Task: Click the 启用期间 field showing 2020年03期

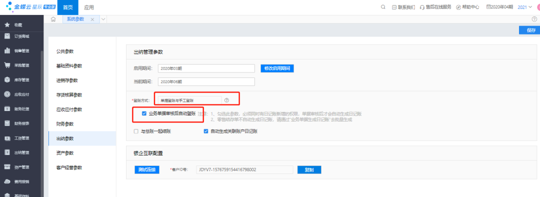Action: [x=206, y=68]
